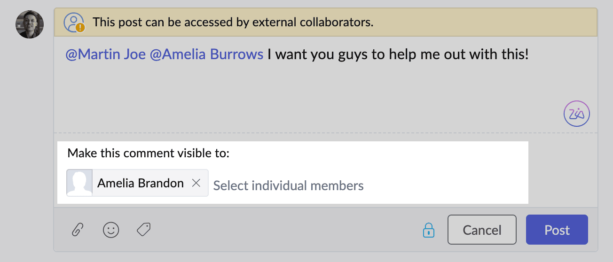Toggle the blue lock privacy icon

pyautogui.click(x=428, y=230)
